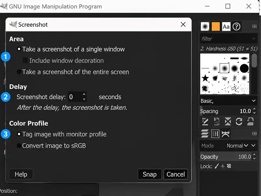
Task: Open the Basic brush tag dropdown
Action: [x=228, y=101]
